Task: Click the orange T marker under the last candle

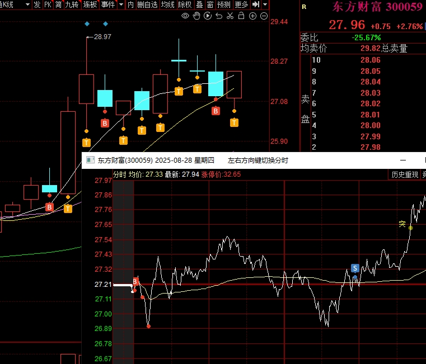Action: [x=234, y=122]
